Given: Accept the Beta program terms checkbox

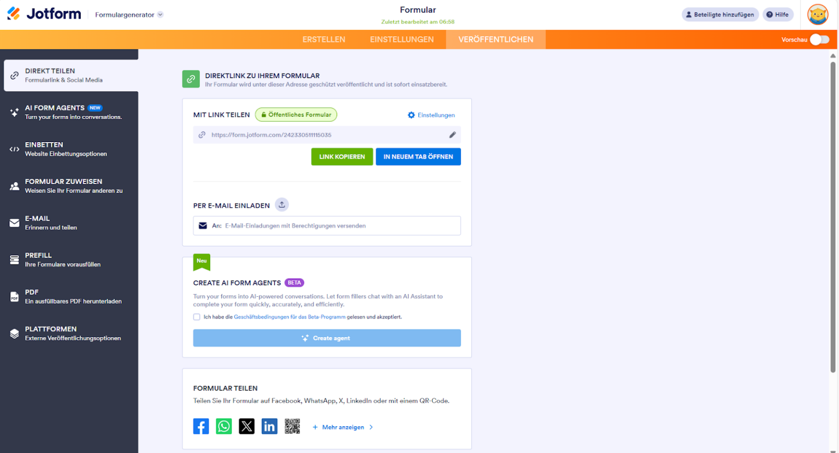Looking at the screenshot, I should pos(197,317).
